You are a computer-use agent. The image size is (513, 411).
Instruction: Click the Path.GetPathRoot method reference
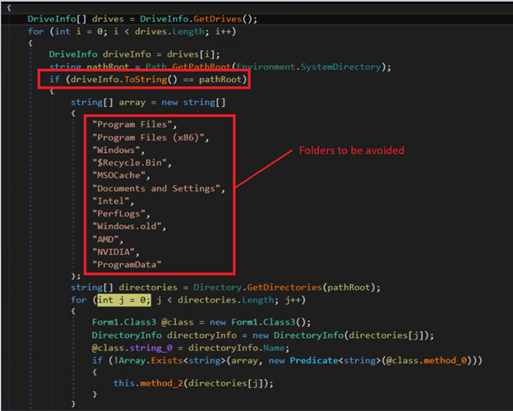[187, 67]
